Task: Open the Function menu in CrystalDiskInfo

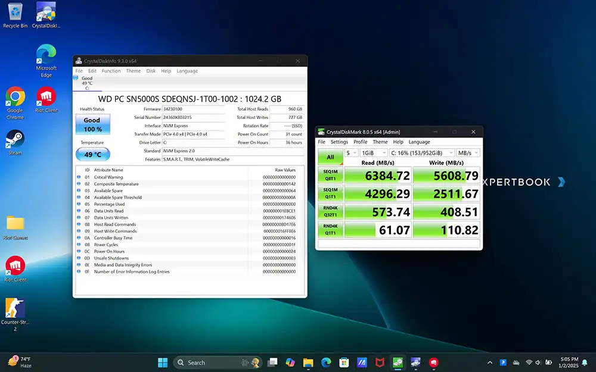Action: pos(111,71)
